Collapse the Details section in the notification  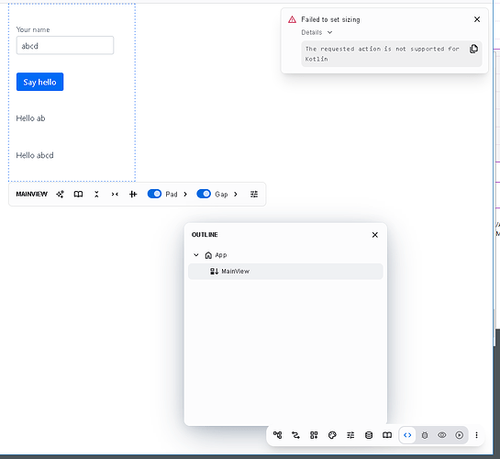click(x=317, y=32)
